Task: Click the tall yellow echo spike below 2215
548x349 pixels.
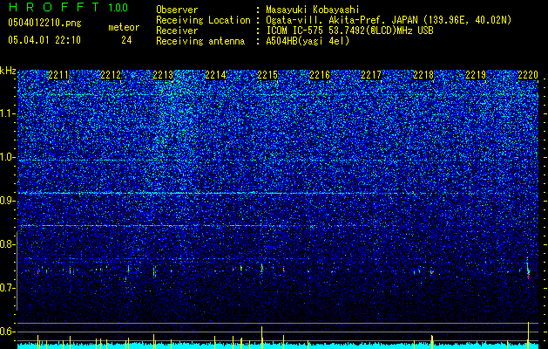Action: [261, 337]
